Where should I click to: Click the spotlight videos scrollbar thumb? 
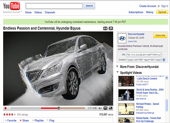[x=167, y=105]
